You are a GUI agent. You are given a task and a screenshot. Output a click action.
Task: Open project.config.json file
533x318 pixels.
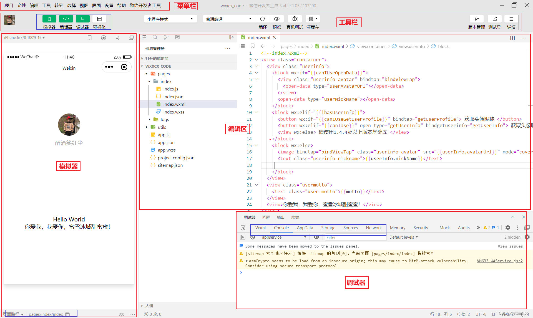176,158
